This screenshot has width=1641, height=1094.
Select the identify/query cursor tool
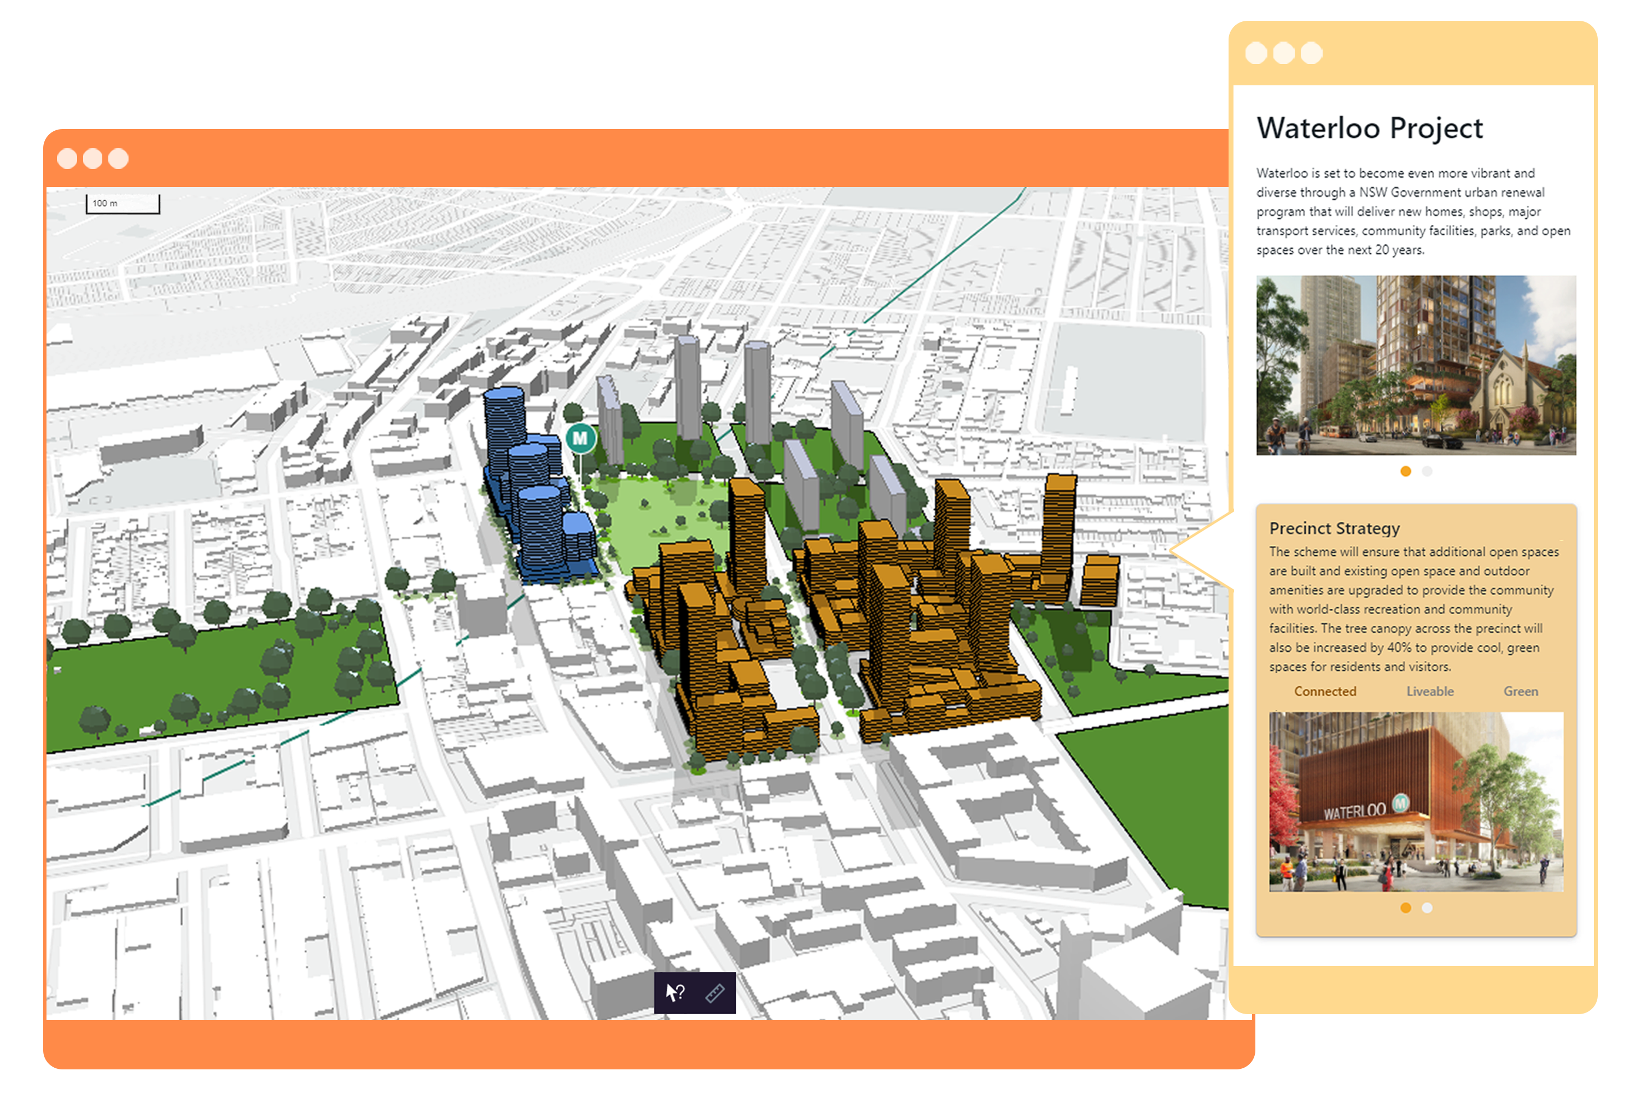[674, 992]
